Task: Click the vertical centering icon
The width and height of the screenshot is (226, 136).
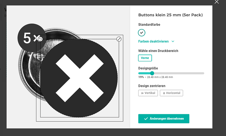Action: pyautogui.click(x=142, y=93)
